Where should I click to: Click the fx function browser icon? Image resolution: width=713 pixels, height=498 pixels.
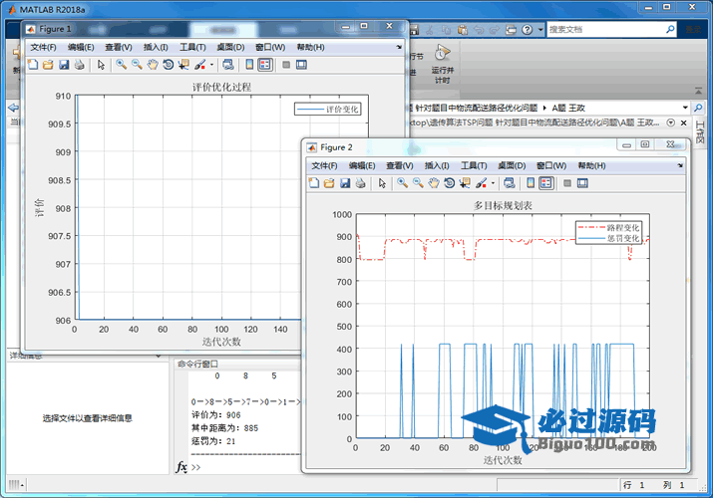(x=181, y=467)
